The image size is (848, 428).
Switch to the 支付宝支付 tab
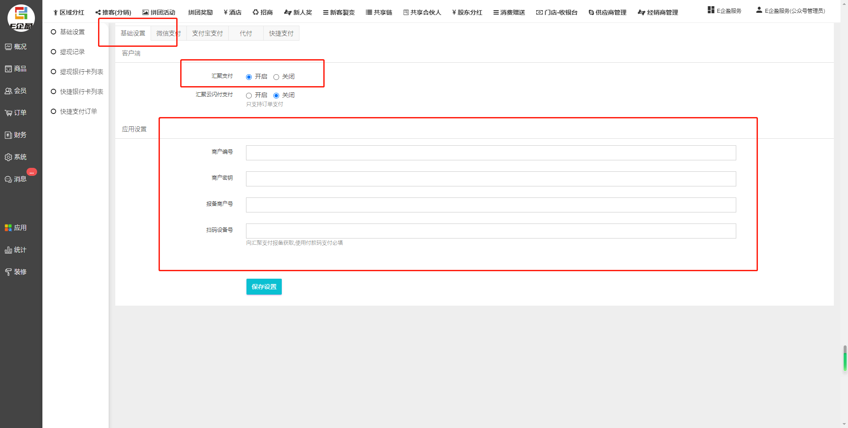coord(207,34)
